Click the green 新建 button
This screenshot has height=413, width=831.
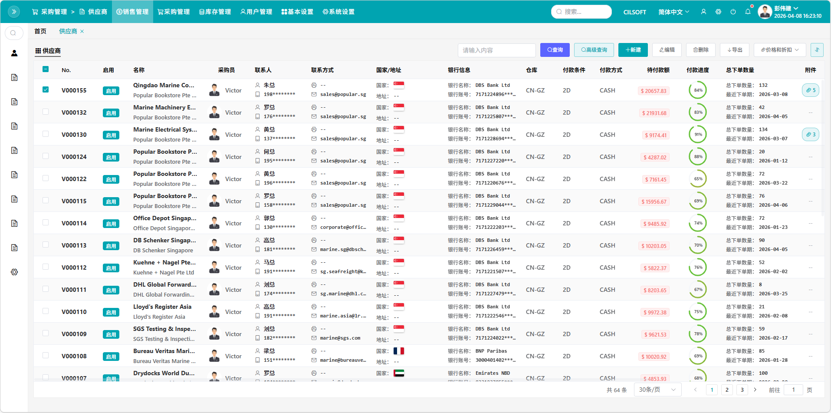point(633,50)
